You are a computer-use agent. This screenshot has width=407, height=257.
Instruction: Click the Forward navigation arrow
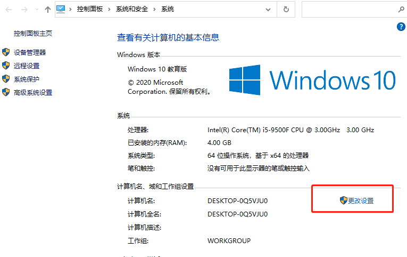24,9
